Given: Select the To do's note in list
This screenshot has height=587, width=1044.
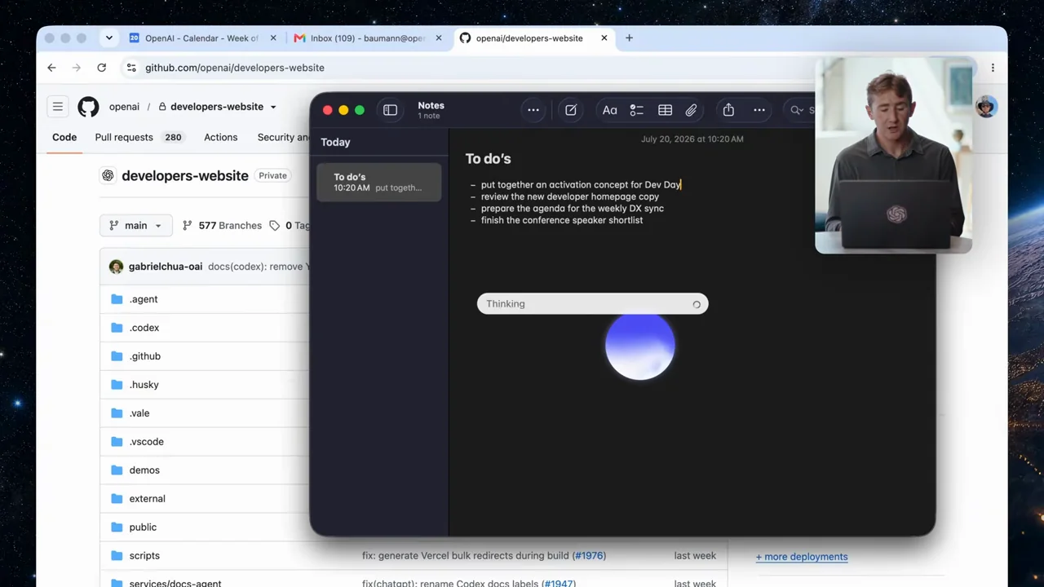Looking at the screenshot, I should point(379,182).
